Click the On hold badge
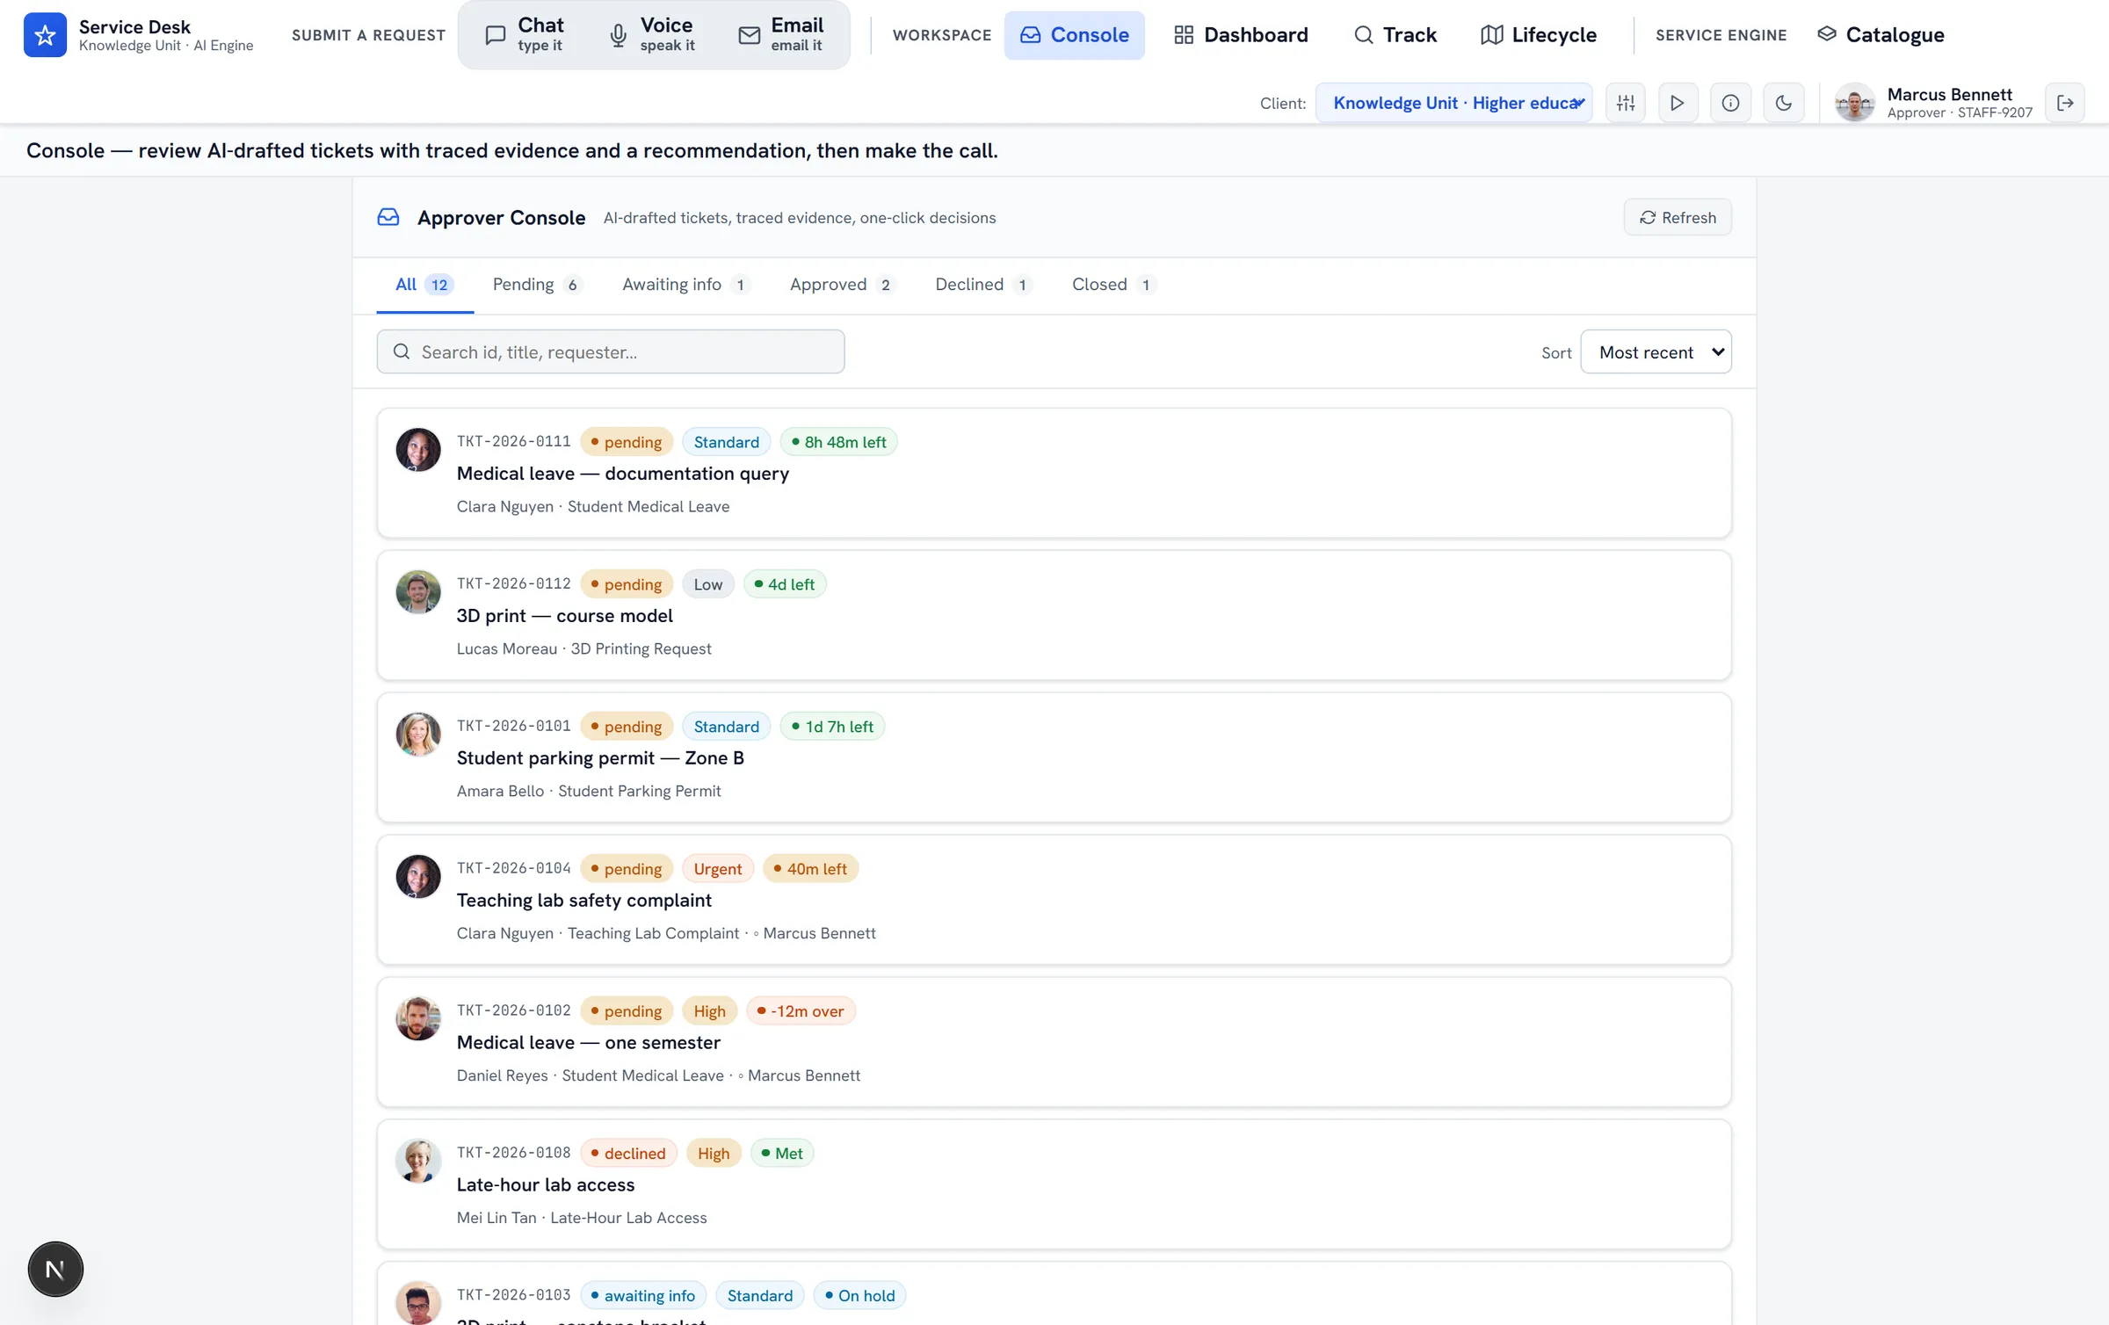The width and height of the screenshot is (2109, 1325). coord(859,1296)
